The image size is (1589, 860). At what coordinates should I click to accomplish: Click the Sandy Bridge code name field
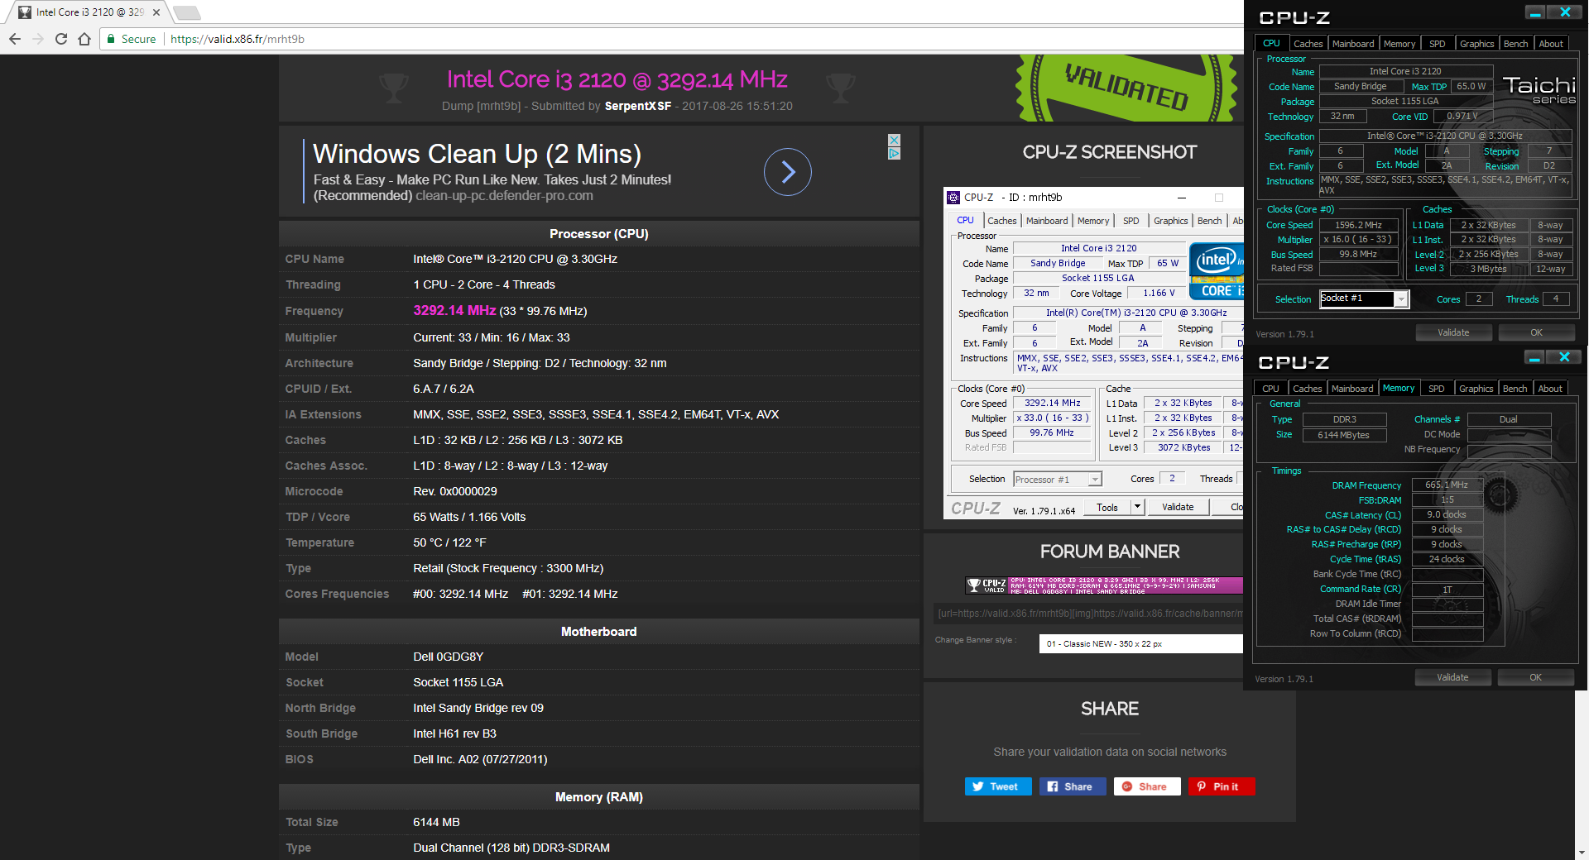click(x=1360, y=86)
